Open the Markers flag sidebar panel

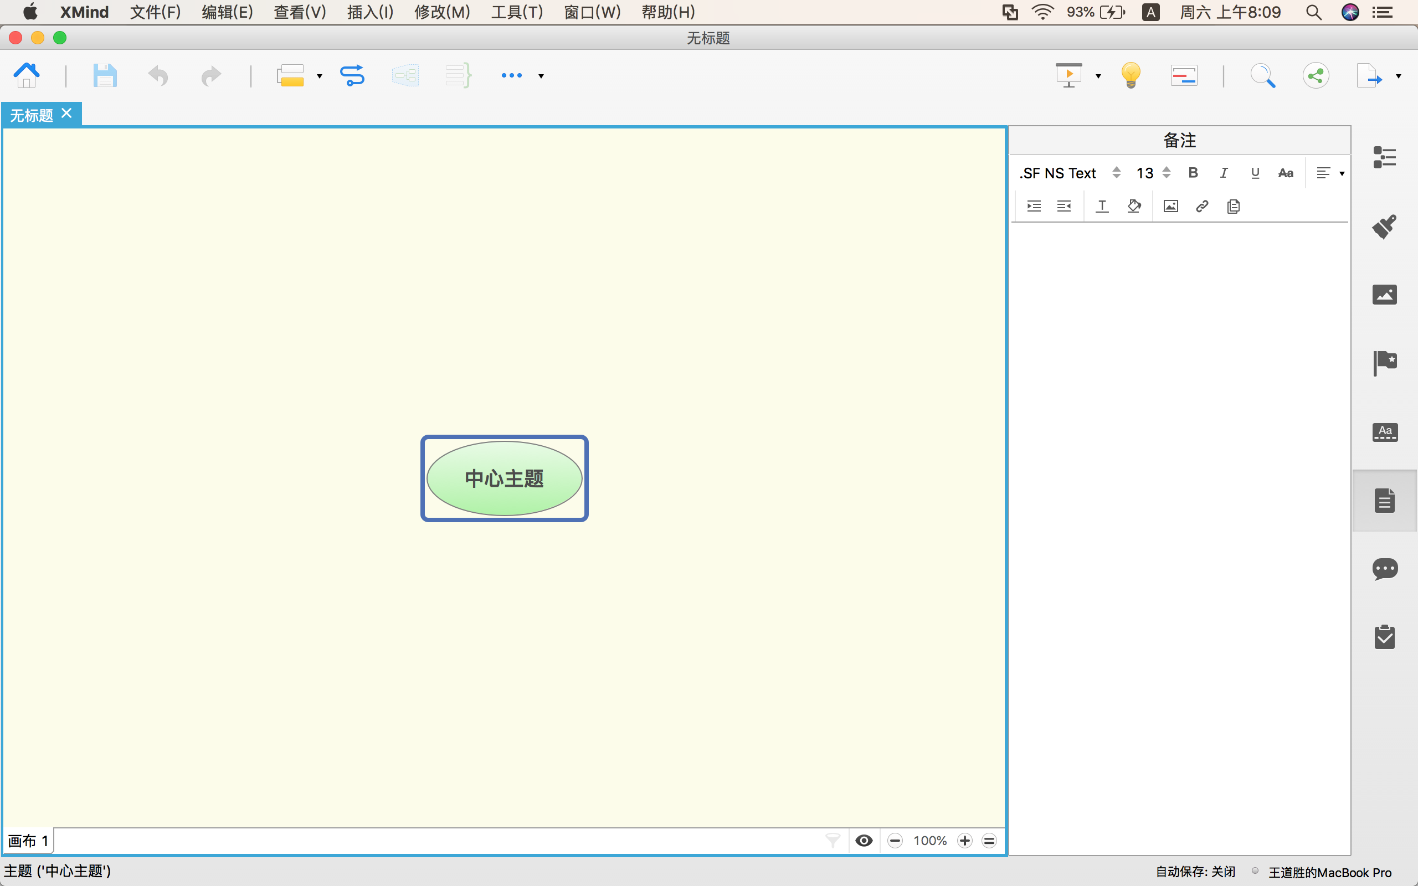(x=1385, y=363)
